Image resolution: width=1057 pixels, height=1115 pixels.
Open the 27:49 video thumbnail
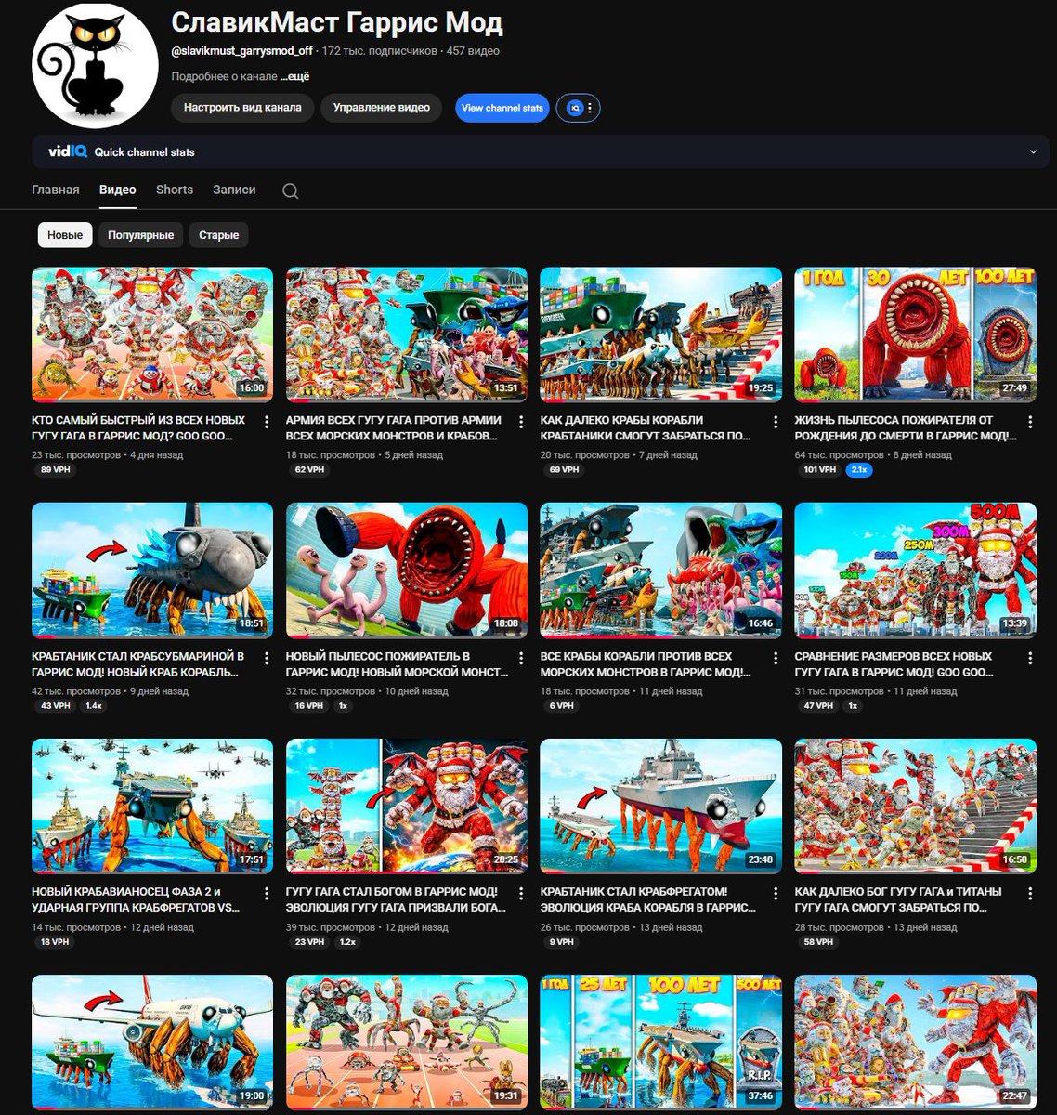916,334
